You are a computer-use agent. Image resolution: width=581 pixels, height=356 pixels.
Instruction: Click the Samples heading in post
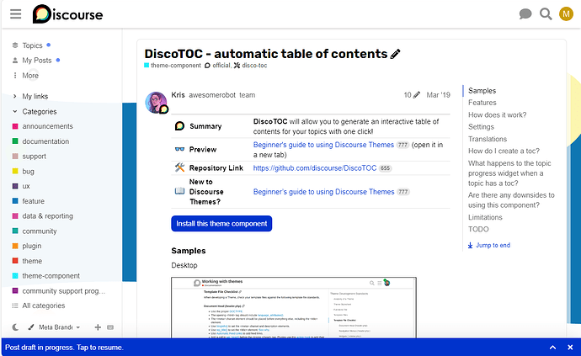(189, 251)
